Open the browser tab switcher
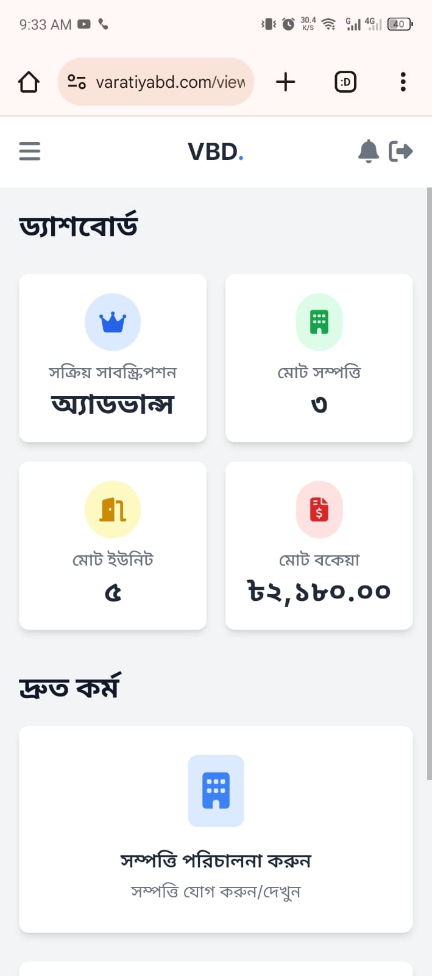Image resolution: width=432 pixels, height=976 pixels. click(x=345, y=82)
